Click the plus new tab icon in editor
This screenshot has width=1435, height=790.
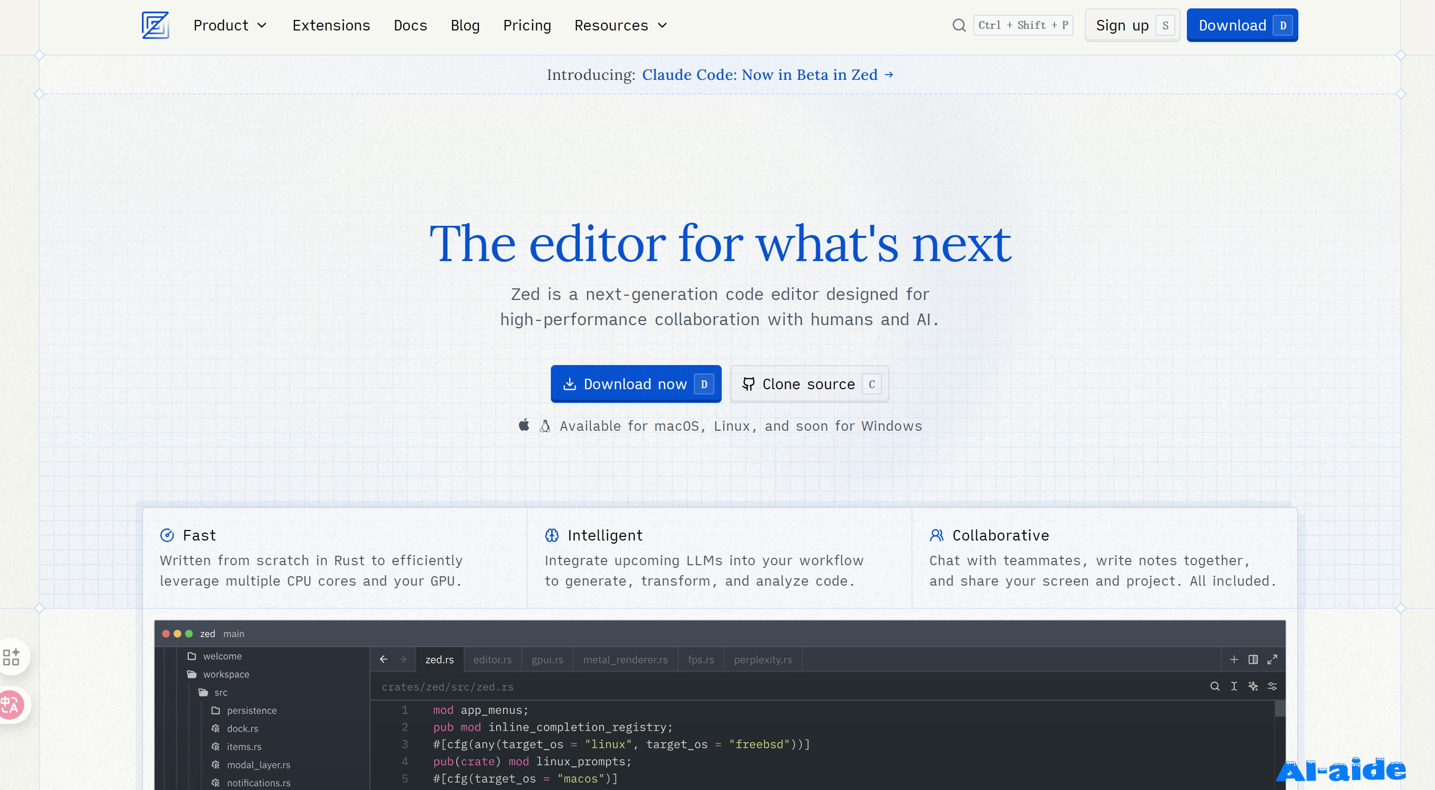[x=1234, y=660]
